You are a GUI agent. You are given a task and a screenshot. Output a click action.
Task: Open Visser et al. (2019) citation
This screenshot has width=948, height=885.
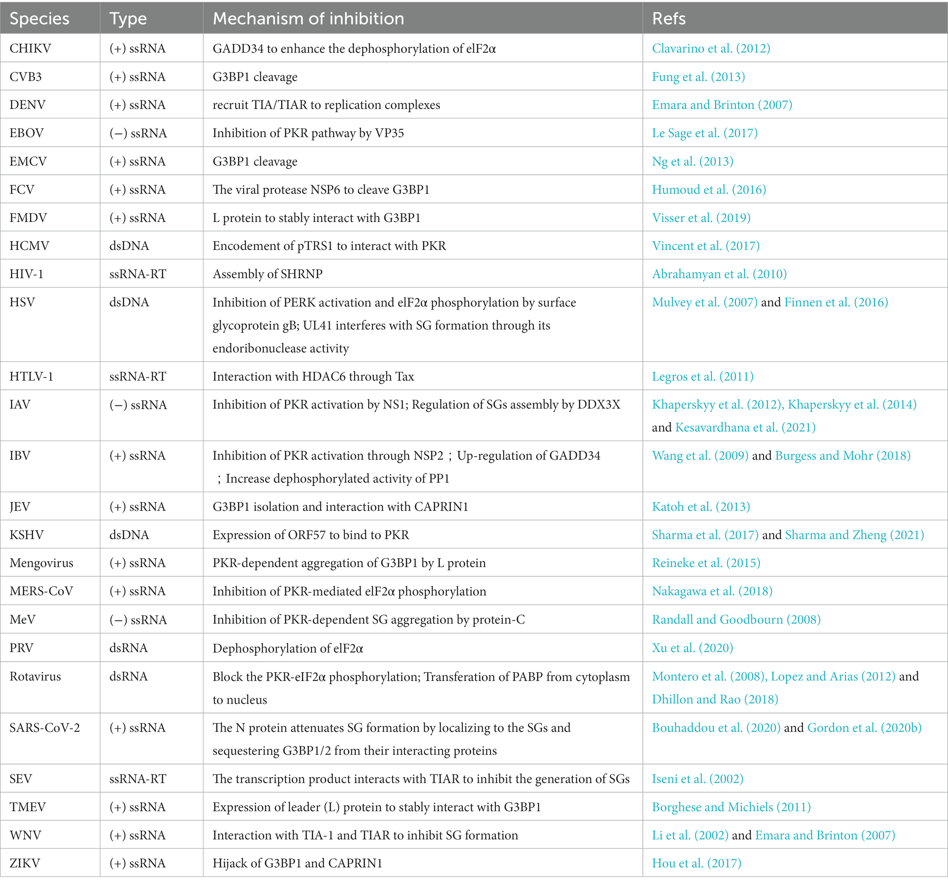tap(701, 217)
